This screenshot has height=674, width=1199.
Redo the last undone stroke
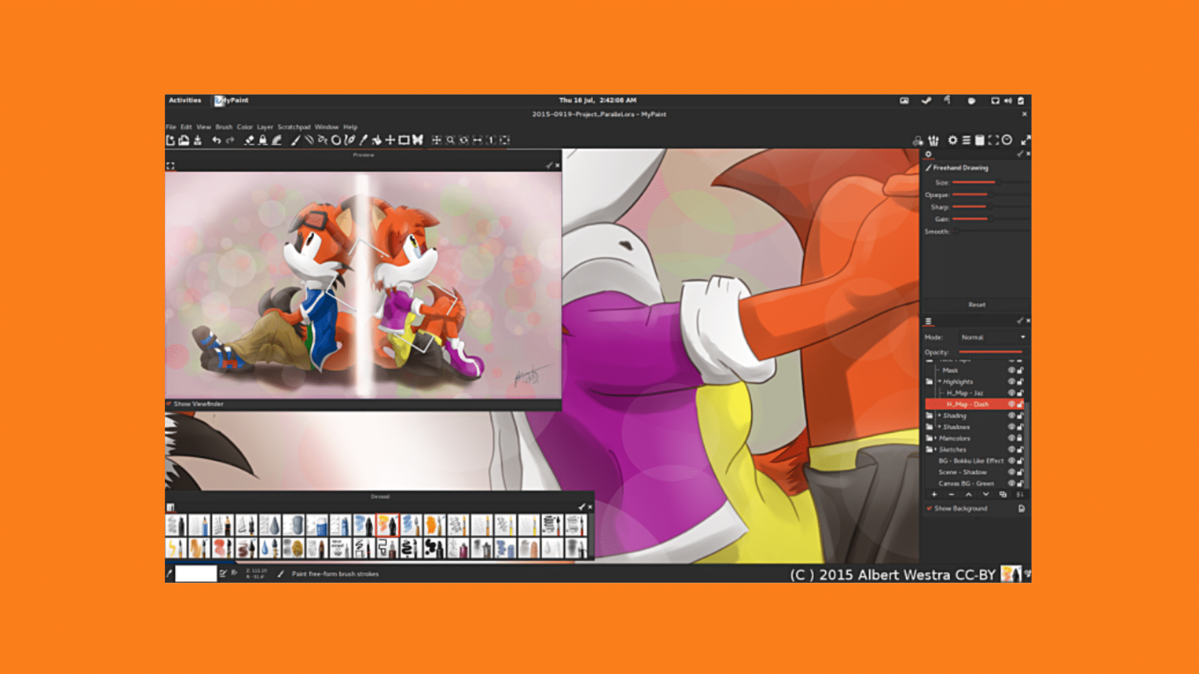[x=230, y=140]
